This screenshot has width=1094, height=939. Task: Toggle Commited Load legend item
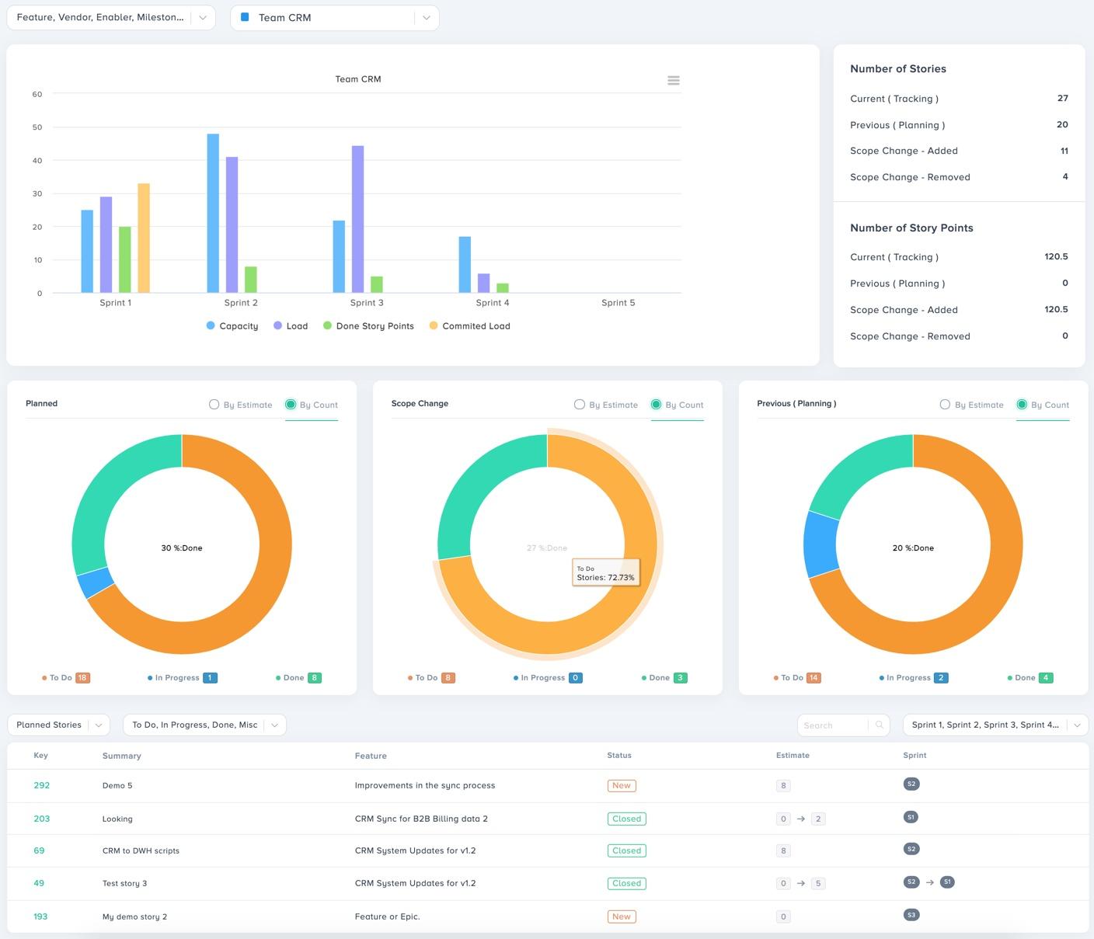coord(470,326)
